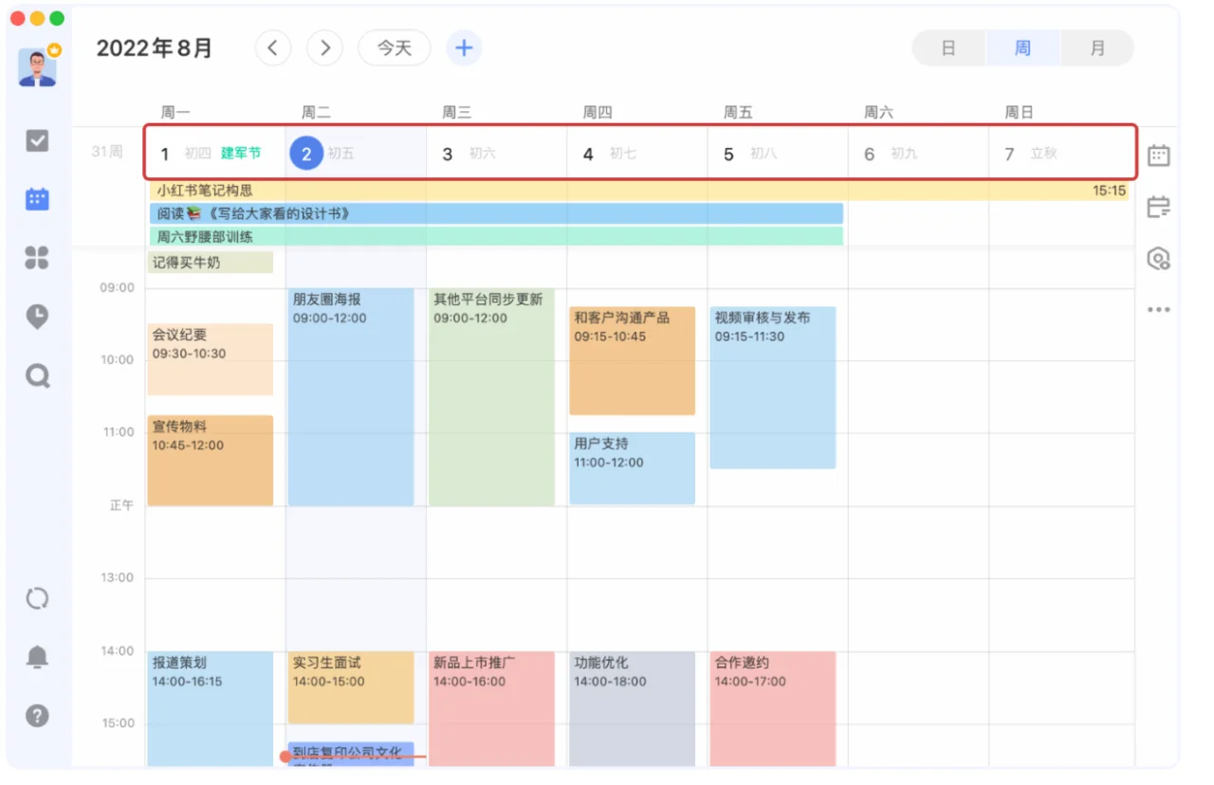The height and width of the screenshot is (785, 1214).
Task: Go to previous week with the left chevron
Action: click(x=273, y=47)
